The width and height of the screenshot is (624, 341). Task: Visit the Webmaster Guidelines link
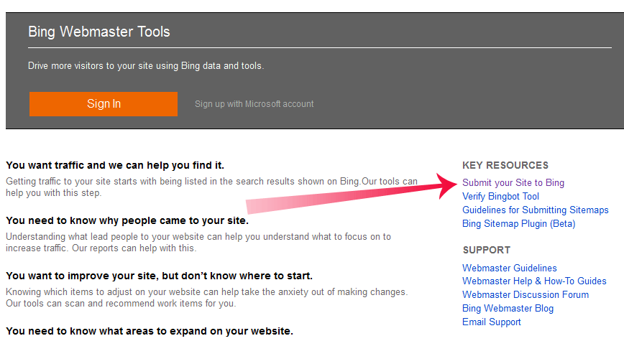tap(510, 268)
